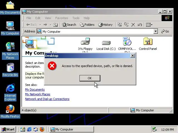Click the Address bar field
The image size is (178, 133).
coord(97,31)
